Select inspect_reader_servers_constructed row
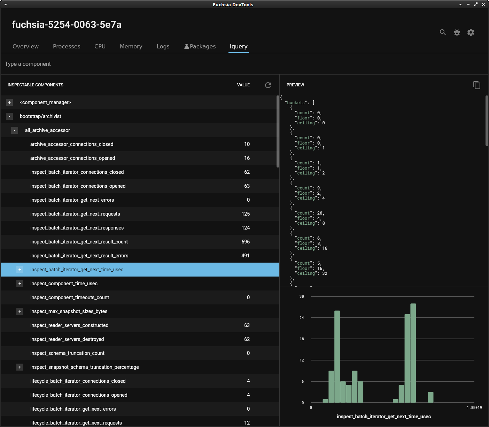 coord(69,325)
